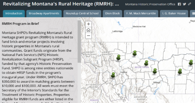The height and width of the screenshot is (103, 195).
Task: Zoom in on the map
Action: click(88, 24)
